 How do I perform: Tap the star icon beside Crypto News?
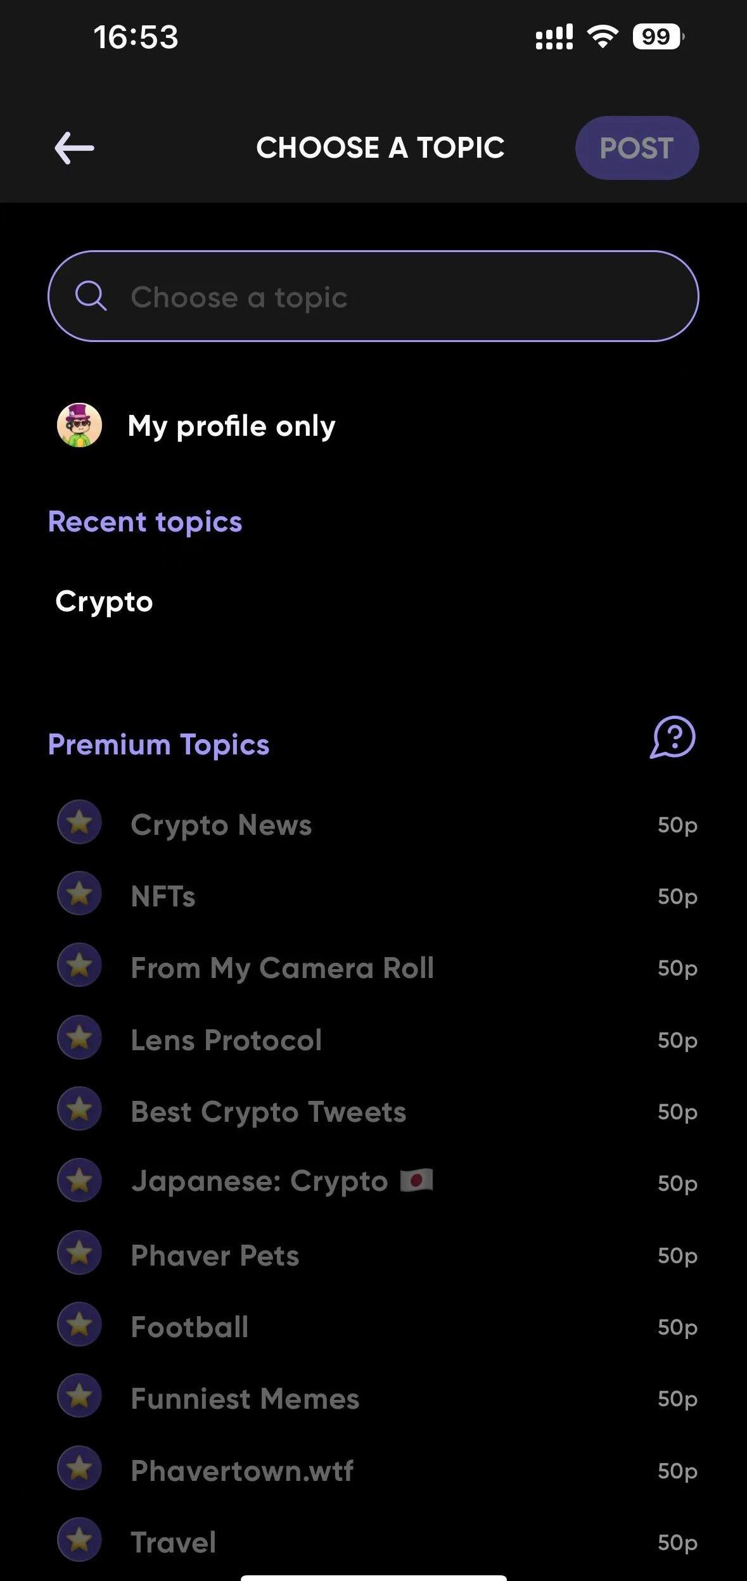[80, 823]
